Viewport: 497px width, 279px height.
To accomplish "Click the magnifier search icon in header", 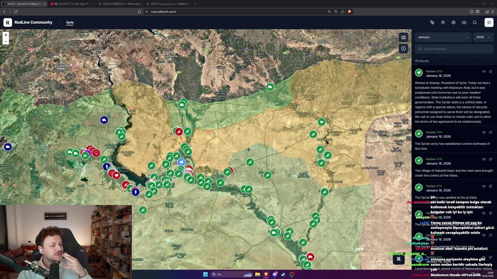I will click(475, 22).
